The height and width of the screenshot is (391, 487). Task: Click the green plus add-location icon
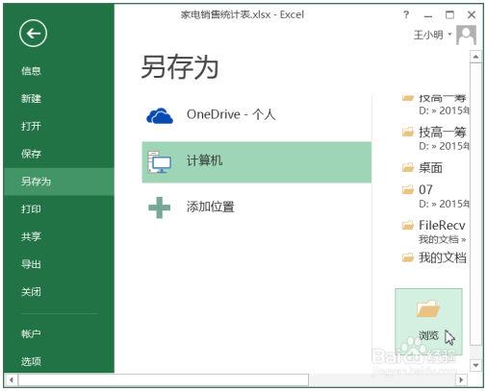pos(160,208)
